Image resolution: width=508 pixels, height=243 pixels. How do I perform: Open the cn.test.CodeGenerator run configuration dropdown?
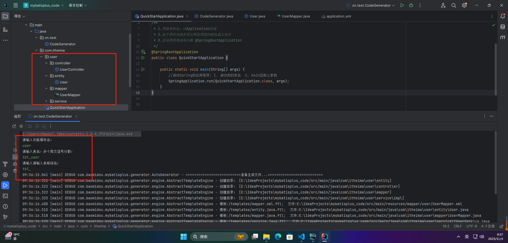click(x=371, y=5)
